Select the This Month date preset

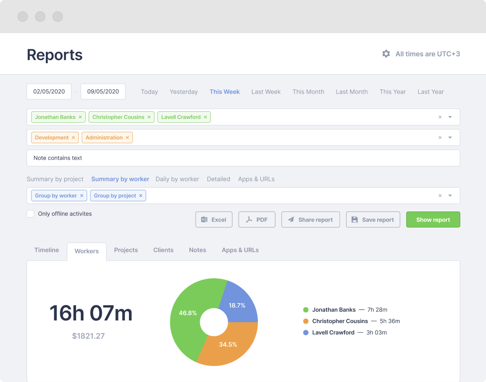pos(308,92)
